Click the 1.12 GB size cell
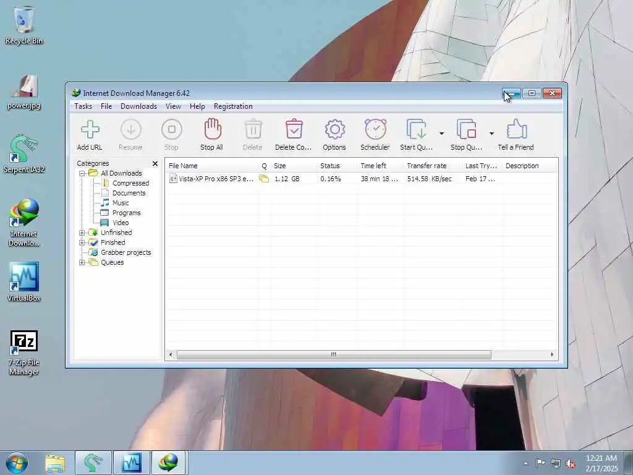Screen dimensions: 633x475 287,179
